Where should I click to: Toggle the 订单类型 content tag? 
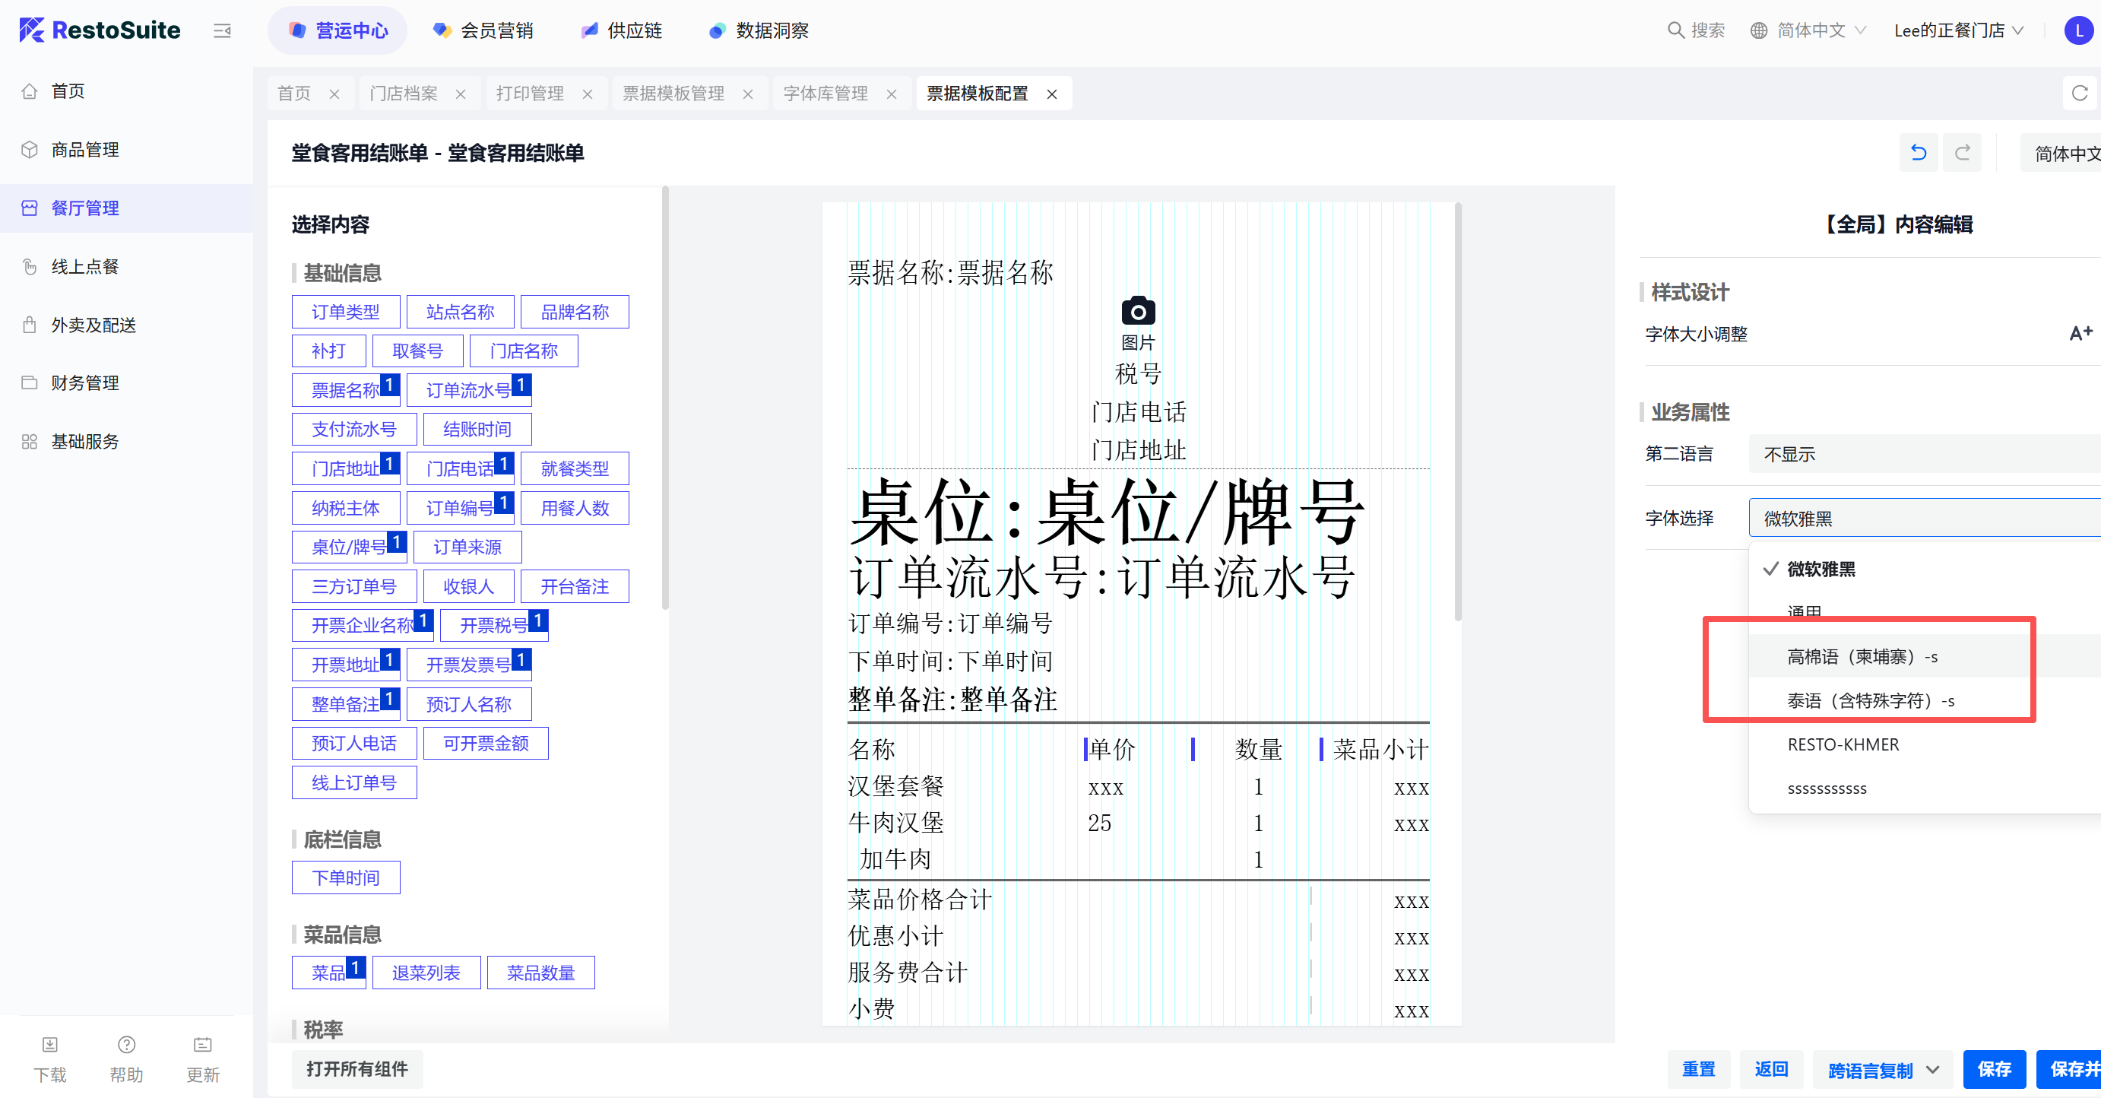(346, 312)
